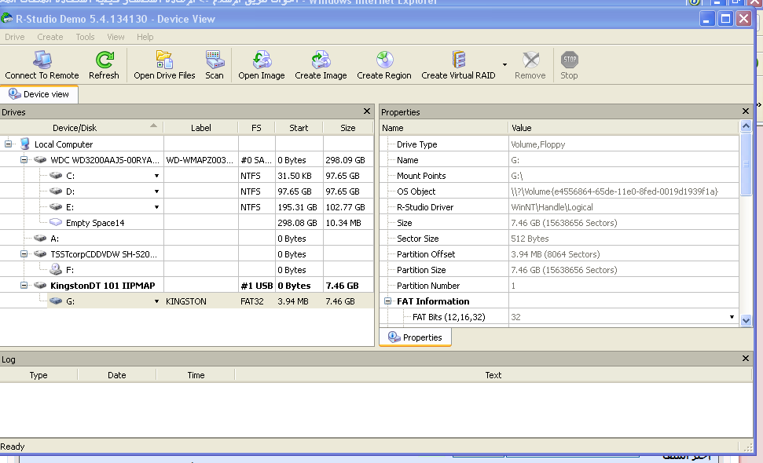Collapse the TSSTcorp CDDVDW drive node

coord(24,253)
